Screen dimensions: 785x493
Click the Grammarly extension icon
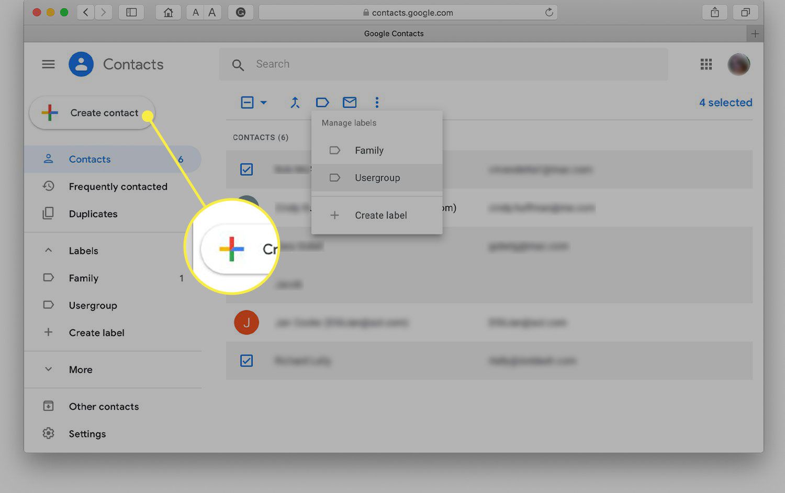[x=241, y=12]
